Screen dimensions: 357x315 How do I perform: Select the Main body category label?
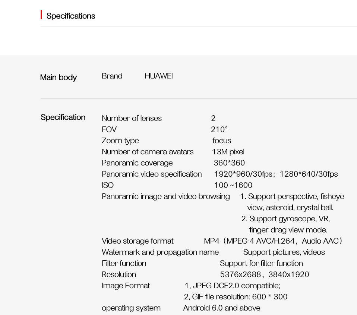[58, 77]
